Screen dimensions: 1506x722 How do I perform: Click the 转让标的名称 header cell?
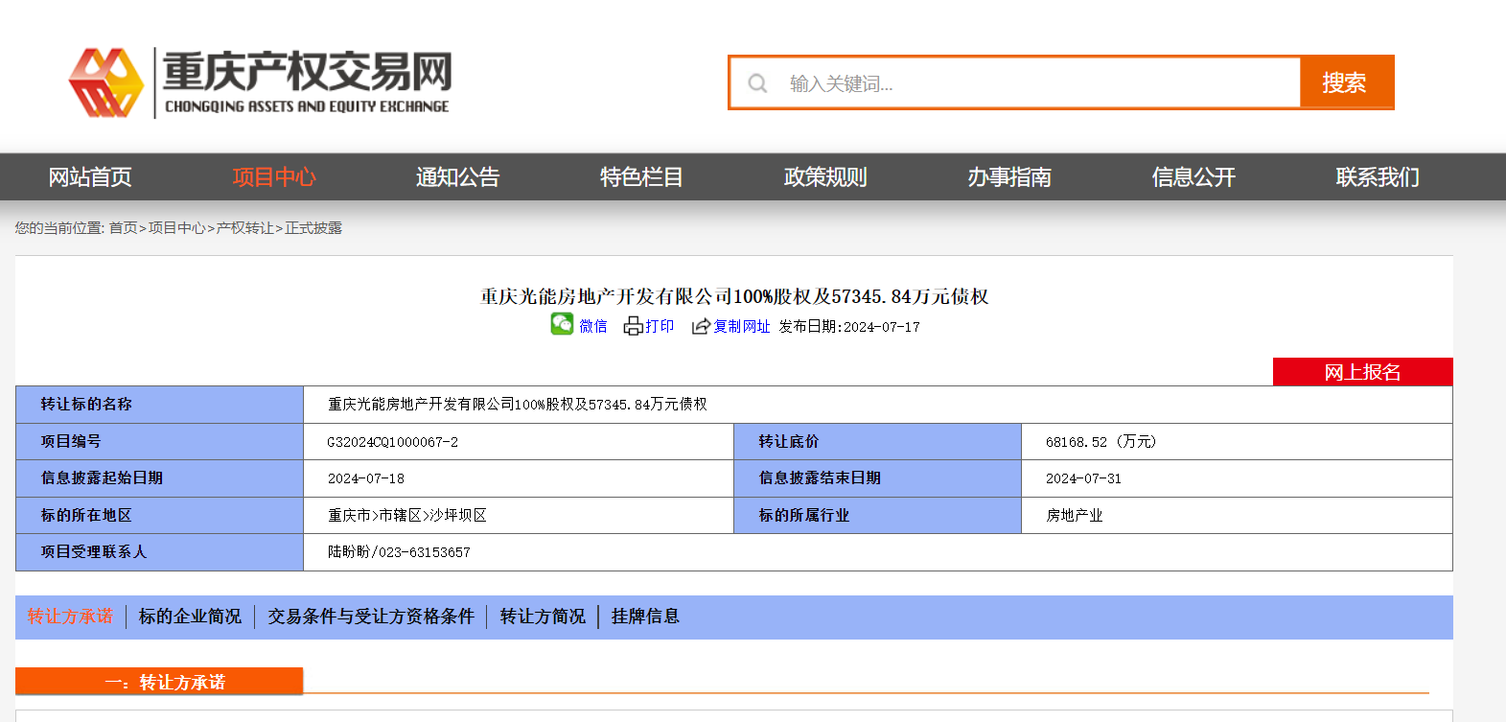(160, 405)
